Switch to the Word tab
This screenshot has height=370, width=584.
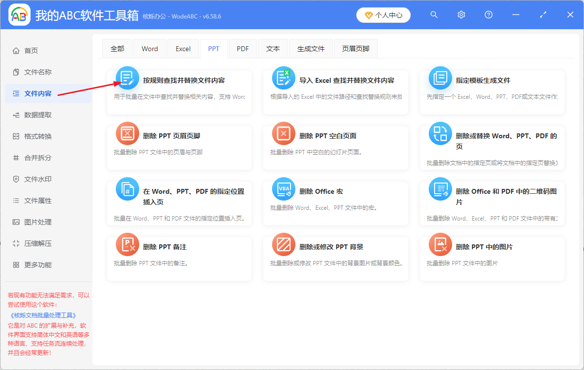[149, 48]
